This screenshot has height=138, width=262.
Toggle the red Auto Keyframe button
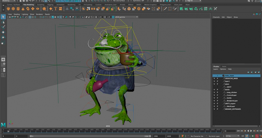[x=257, y=136]
